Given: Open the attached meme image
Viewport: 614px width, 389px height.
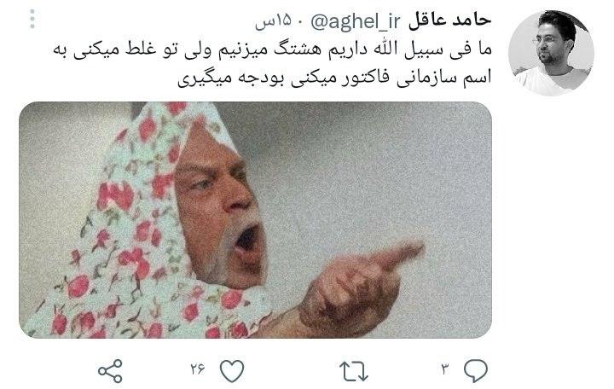Looking at the screenshot, I should point(255,220).
